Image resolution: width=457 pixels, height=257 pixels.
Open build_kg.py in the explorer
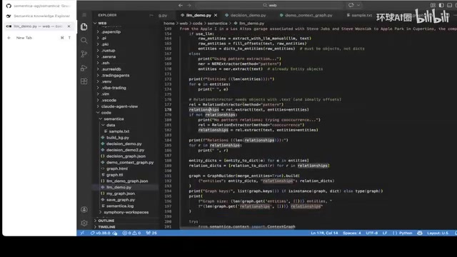pos(117,138)
